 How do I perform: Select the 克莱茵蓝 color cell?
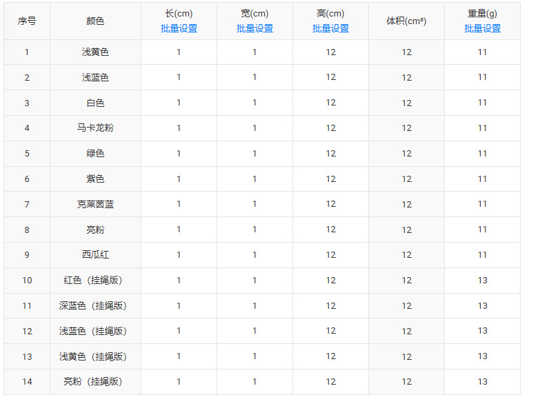point(95,204)
